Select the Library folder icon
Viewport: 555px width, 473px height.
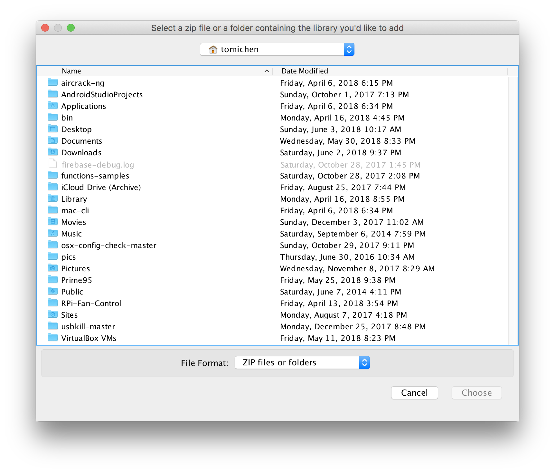[x=53, y=198]
